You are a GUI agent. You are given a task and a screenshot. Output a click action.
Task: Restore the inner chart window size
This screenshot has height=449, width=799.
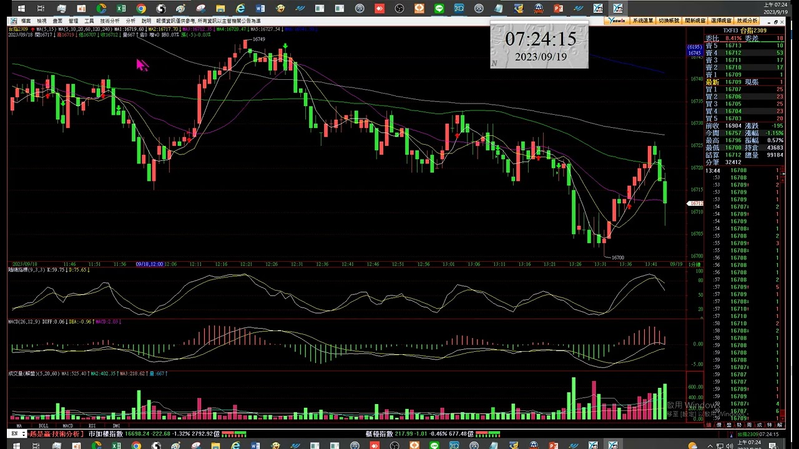[776, 22]
